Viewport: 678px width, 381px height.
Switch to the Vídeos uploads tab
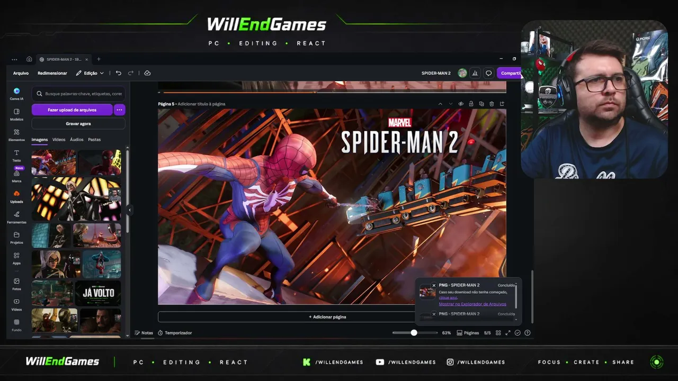pos(59,140)
